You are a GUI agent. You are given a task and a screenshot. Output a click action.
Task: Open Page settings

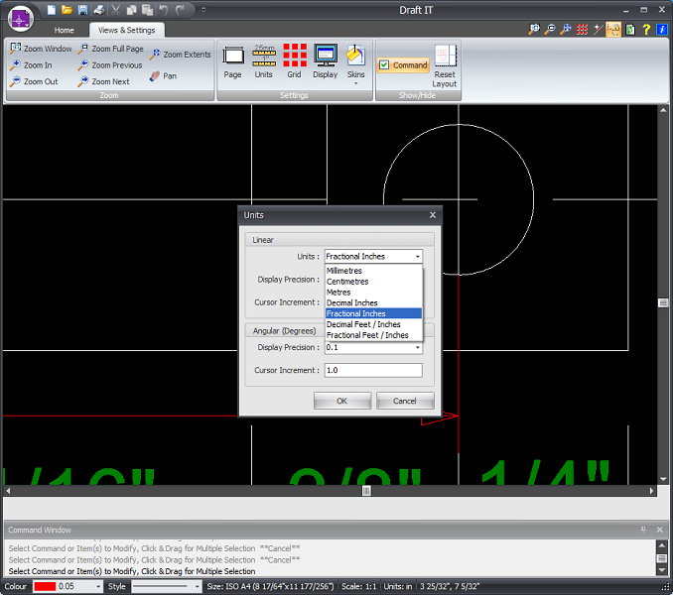[x=232, y=61]
